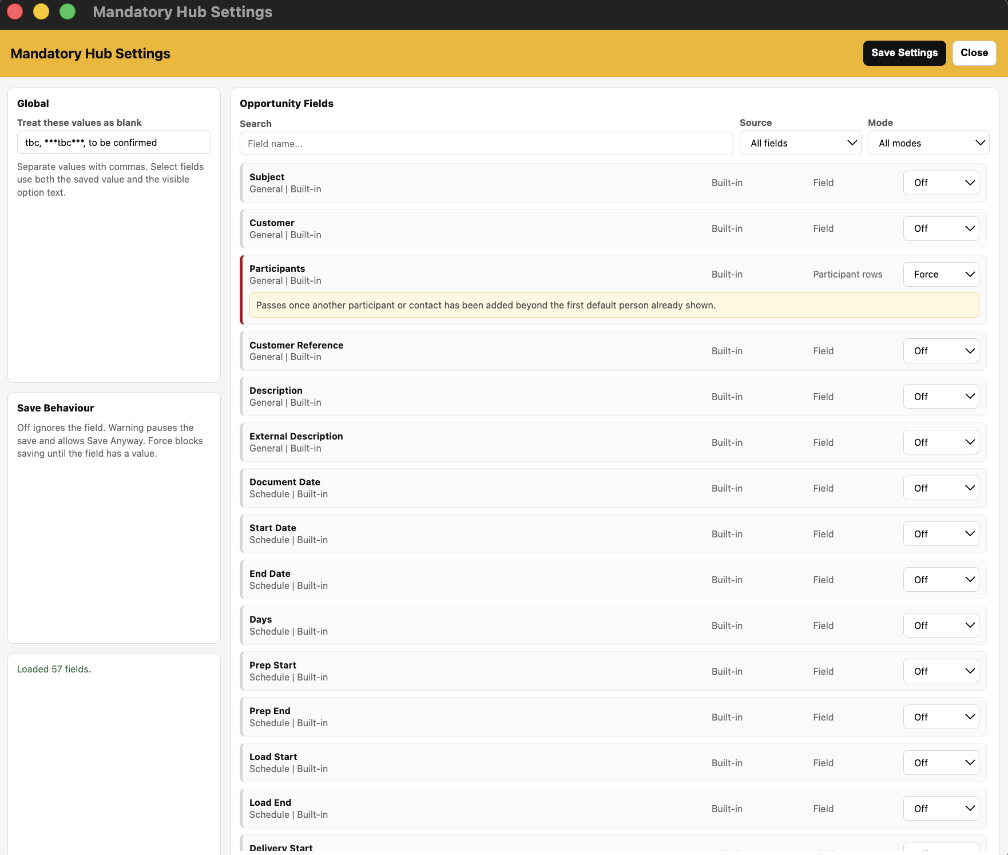1008x855 pixels.
Task: Click the red window close button
Action: point(15,11)
